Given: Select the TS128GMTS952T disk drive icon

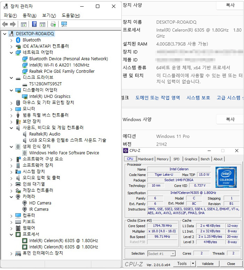Looking at the screenshot, I should [25, 85].
